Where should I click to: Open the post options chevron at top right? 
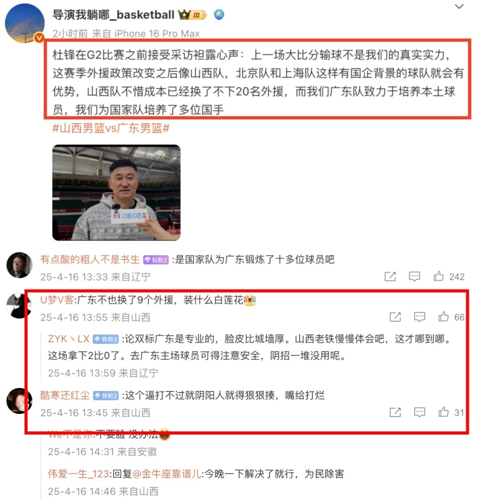(459, 6)
